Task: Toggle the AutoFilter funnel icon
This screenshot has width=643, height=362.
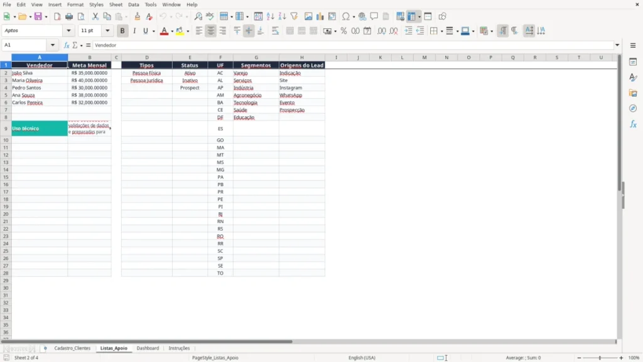Action: point(294,16)
